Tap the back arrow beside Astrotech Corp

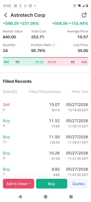(6, 15)
